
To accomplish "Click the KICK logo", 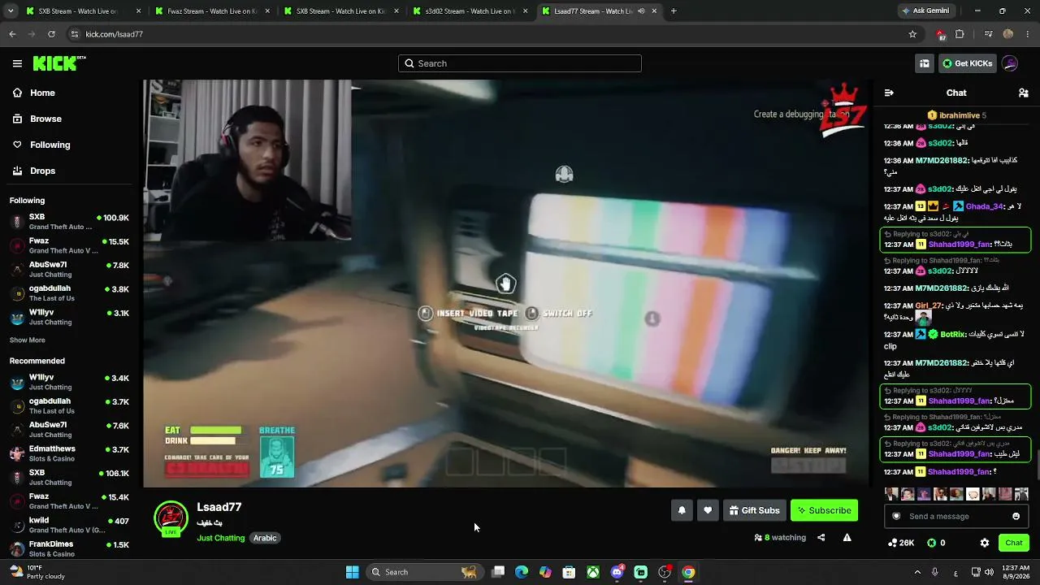I will coord(58,63).
